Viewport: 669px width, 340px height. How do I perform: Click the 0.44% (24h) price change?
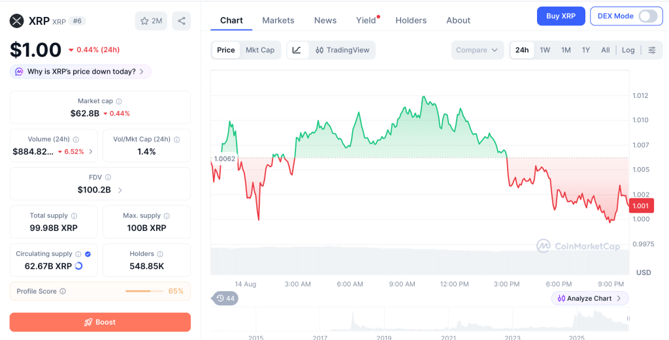pos(94,50)
